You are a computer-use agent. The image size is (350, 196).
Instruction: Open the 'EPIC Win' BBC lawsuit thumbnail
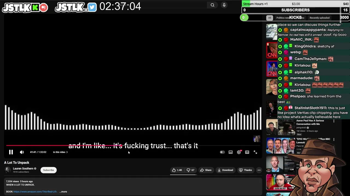280,146
